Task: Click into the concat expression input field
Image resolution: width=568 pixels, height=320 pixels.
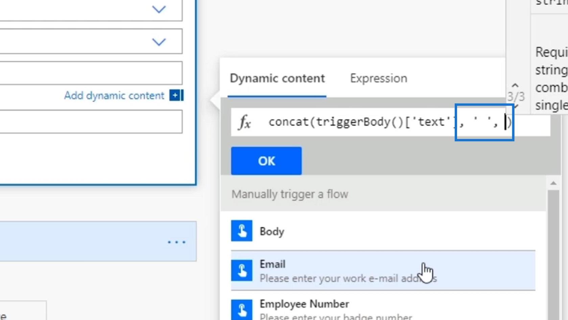Action: 390,122
